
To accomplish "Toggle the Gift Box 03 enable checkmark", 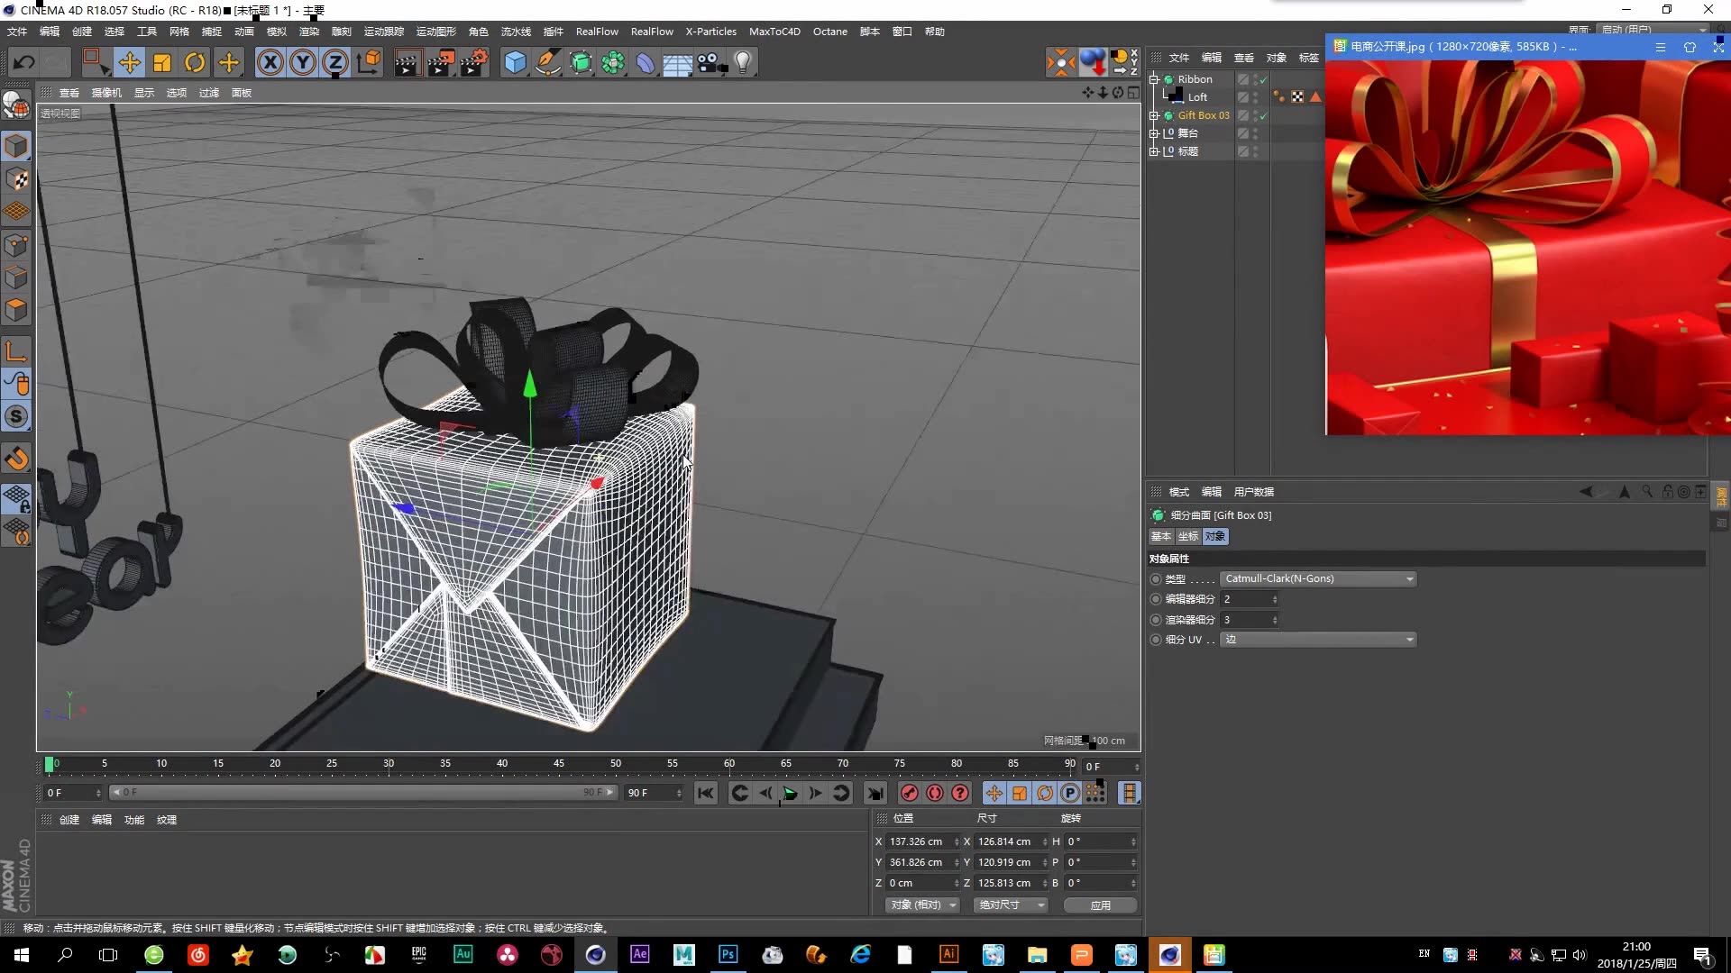I will point(1263,116).
